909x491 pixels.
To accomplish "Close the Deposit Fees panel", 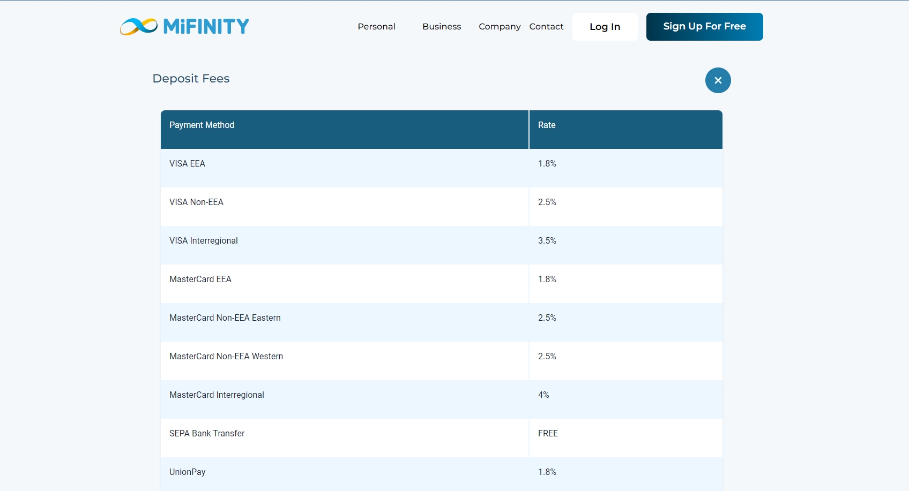I will 718,80.
